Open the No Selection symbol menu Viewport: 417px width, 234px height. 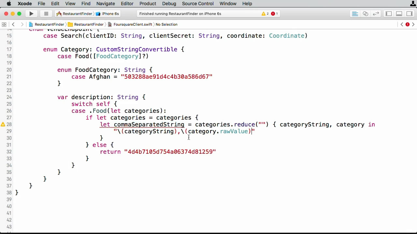coord(166,24)
